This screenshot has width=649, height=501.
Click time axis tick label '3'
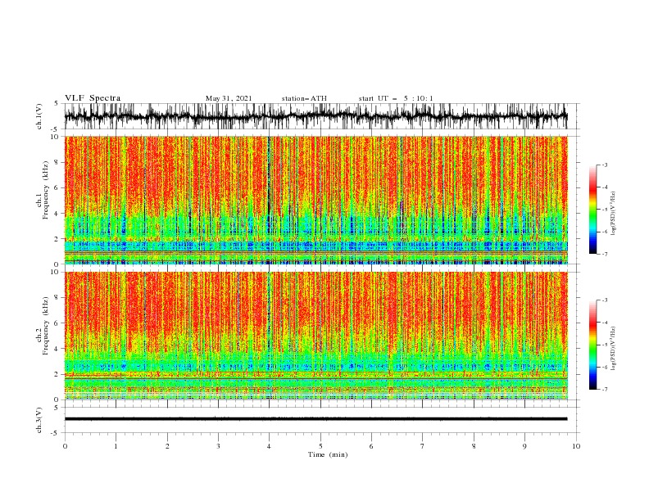(x=218, y=446)
